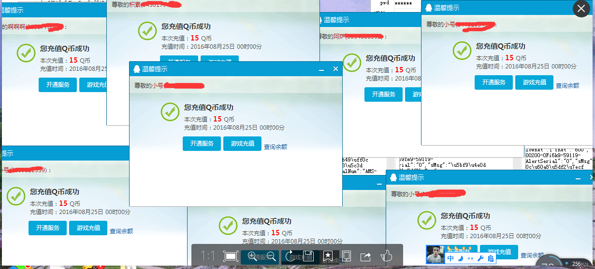This screenshot has width=595, height=269.
Task: Open IME settings via the wrench icon
Action: (x=480, y=258)
